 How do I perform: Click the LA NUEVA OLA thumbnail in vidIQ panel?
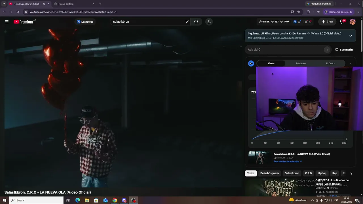click(259, 158)
